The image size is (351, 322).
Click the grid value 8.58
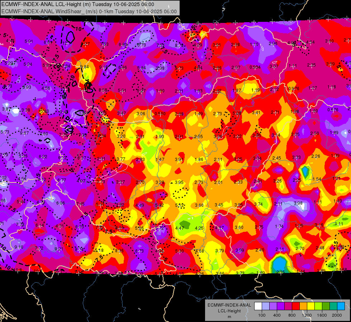coord(103,90)
